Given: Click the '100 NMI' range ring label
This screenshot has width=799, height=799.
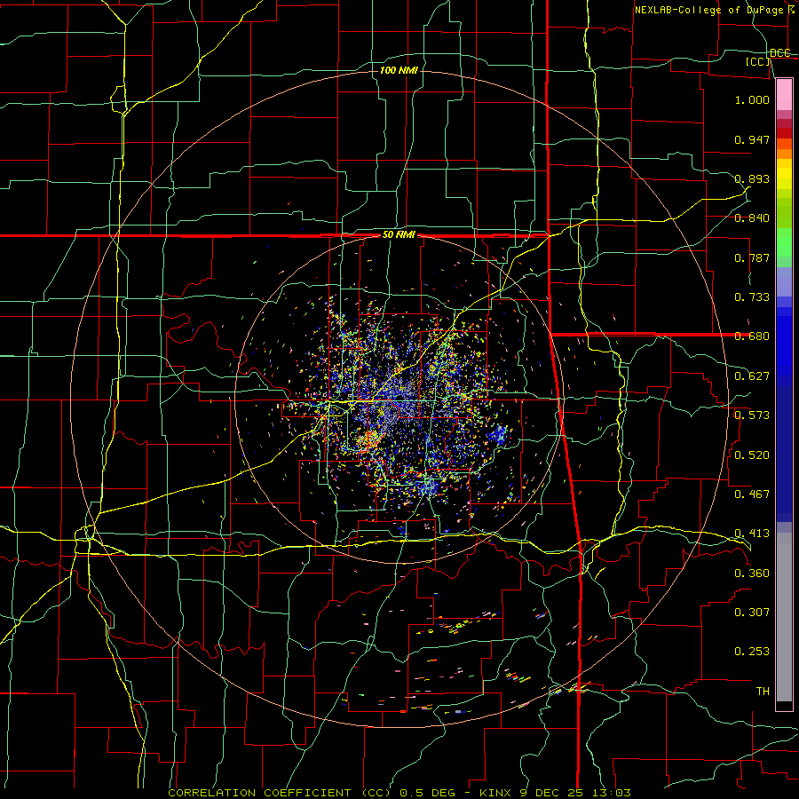Looking at the screenshot, I should pos(399,70).
